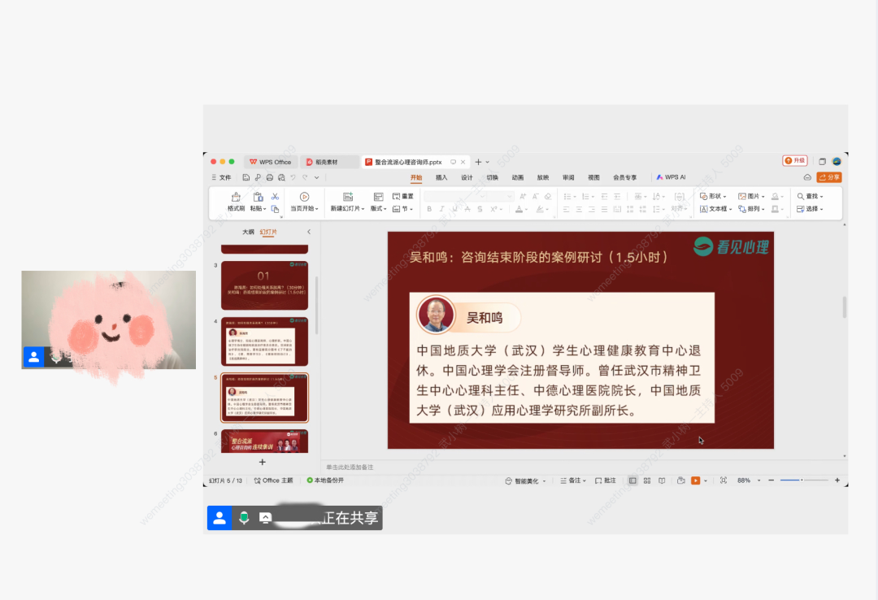Viewport: 878px width, 600px height.
Task: Open the zoom percentage 88% dropdown
Action: tap(759, 480)
